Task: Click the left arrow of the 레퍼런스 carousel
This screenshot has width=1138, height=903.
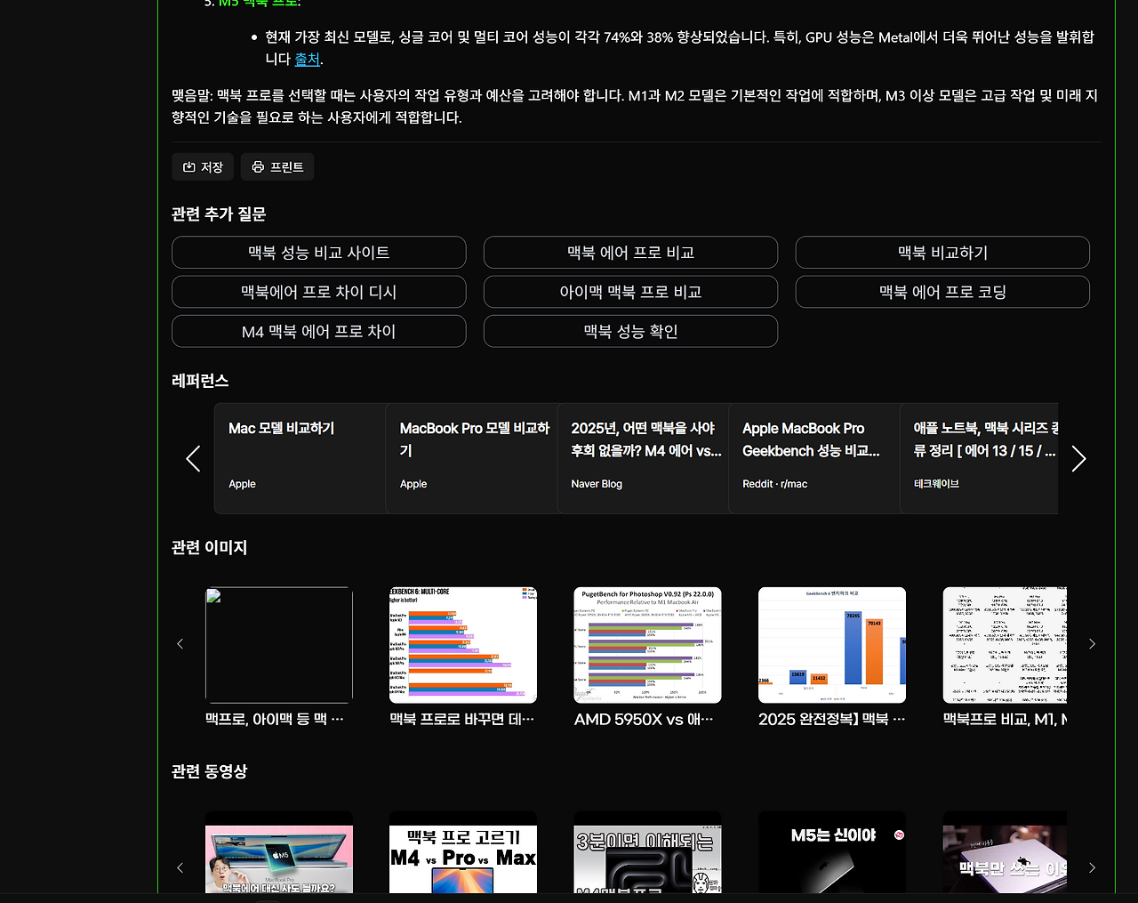Action: point(192,458)
